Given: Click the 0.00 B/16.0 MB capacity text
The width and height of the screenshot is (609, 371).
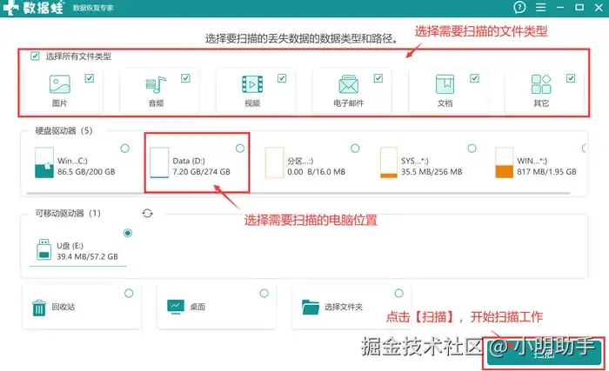Looking at the screenshot, I should 316,171.
